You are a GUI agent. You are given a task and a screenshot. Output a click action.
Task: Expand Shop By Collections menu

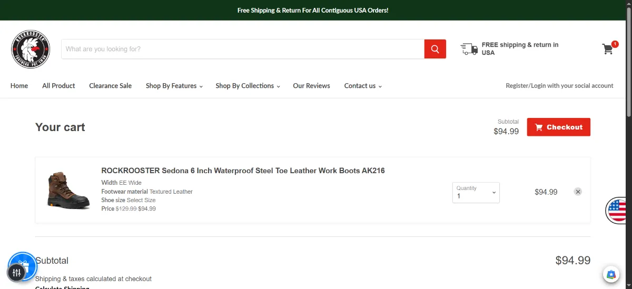248,86
